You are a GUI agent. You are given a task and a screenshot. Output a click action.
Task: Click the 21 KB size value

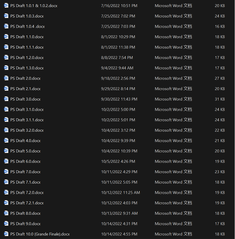click(220, 141)
